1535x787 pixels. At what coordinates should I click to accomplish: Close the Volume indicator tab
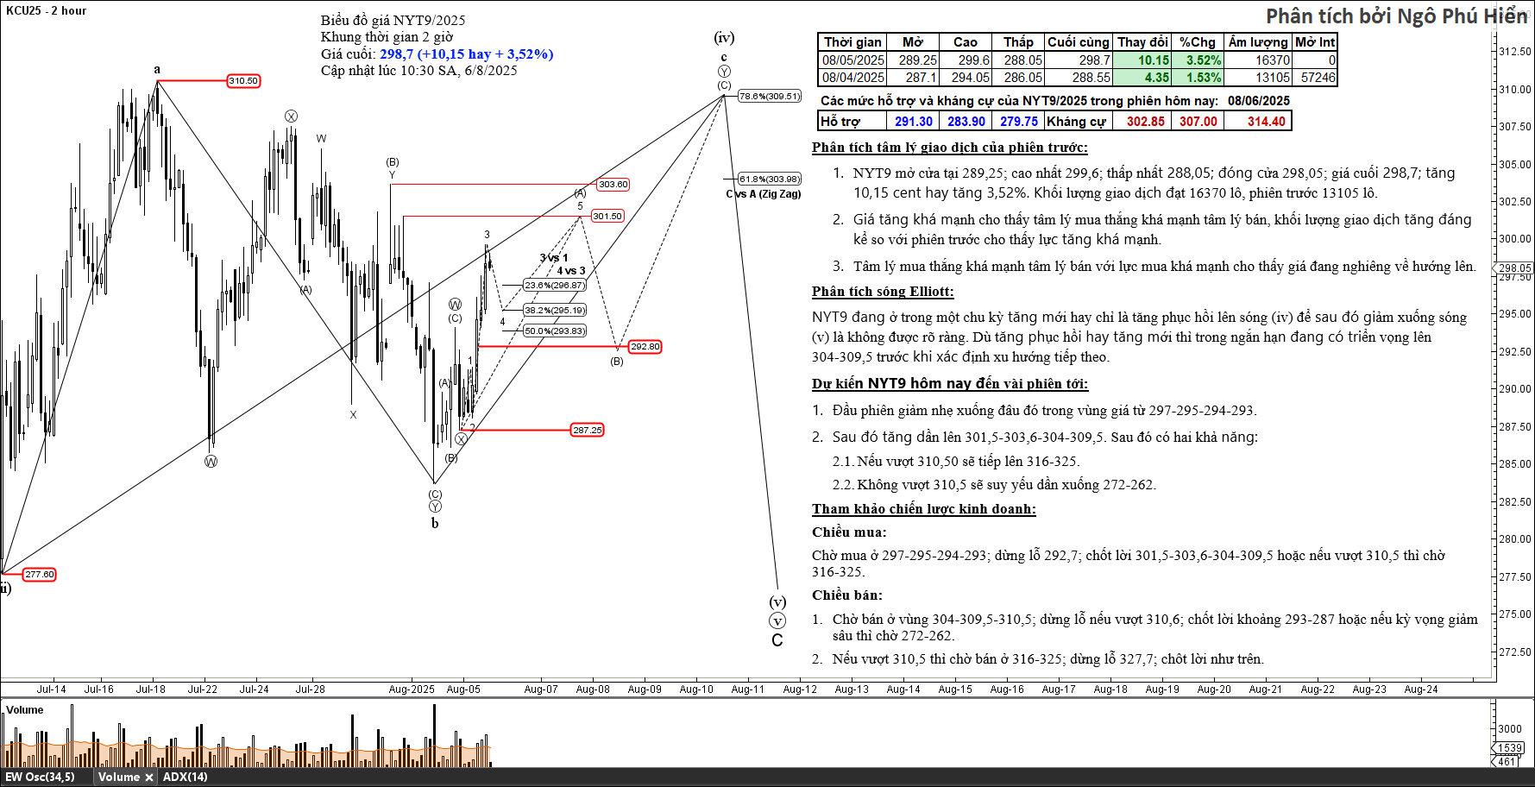[149, 778]
